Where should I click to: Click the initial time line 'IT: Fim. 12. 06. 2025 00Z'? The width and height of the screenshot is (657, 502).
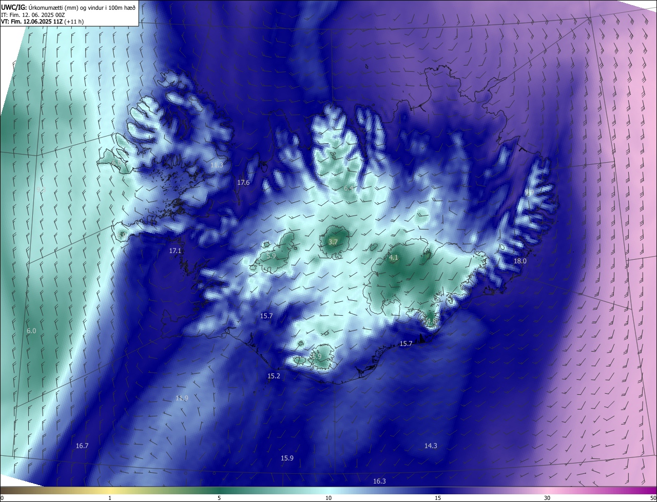click(32, 14)
